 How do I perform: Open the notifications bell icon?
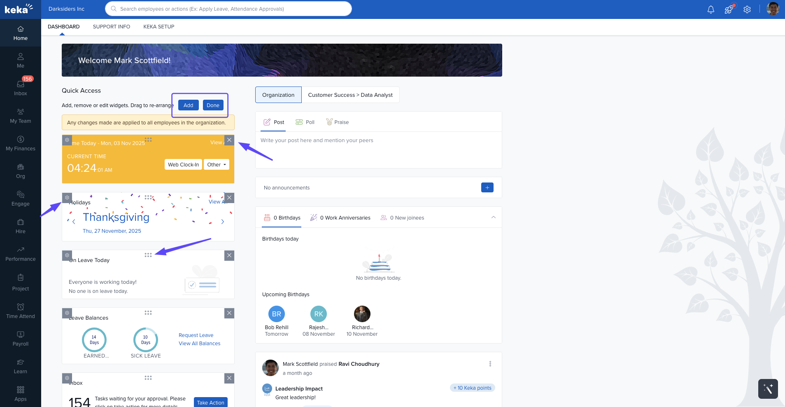(710, 9)
